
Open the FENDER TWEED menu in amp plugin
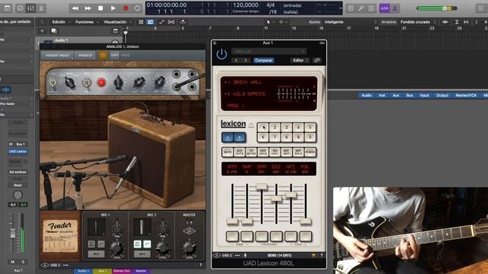[x=57, y=56]
